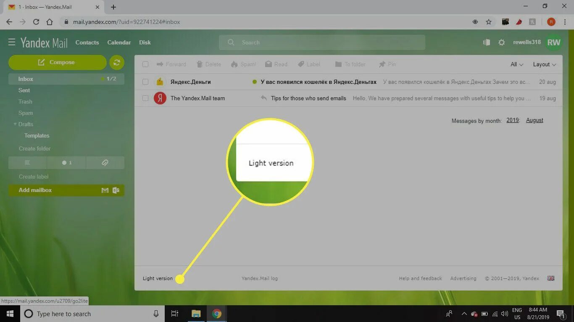Image resolution: width=574 pixels, height=322 pixels.
Task: Filter messages with attachments paperclip icon
Action: tap(105, 163)
